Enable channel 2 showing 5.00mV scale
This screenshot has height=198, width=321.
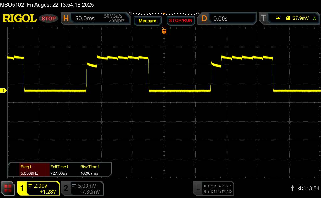click(x=82, y=188)
